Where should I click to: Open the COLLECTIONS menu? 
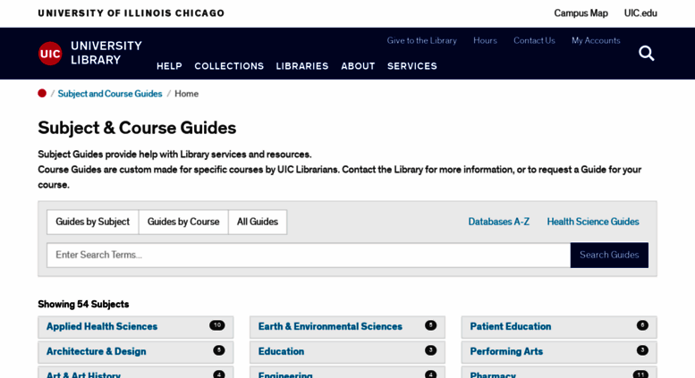[229, 66]
